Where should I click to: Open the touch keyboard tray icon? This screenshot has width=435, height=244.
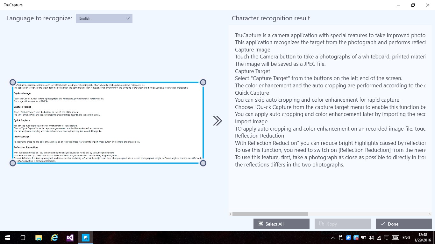pyautogui.click(x=395, y=238)
